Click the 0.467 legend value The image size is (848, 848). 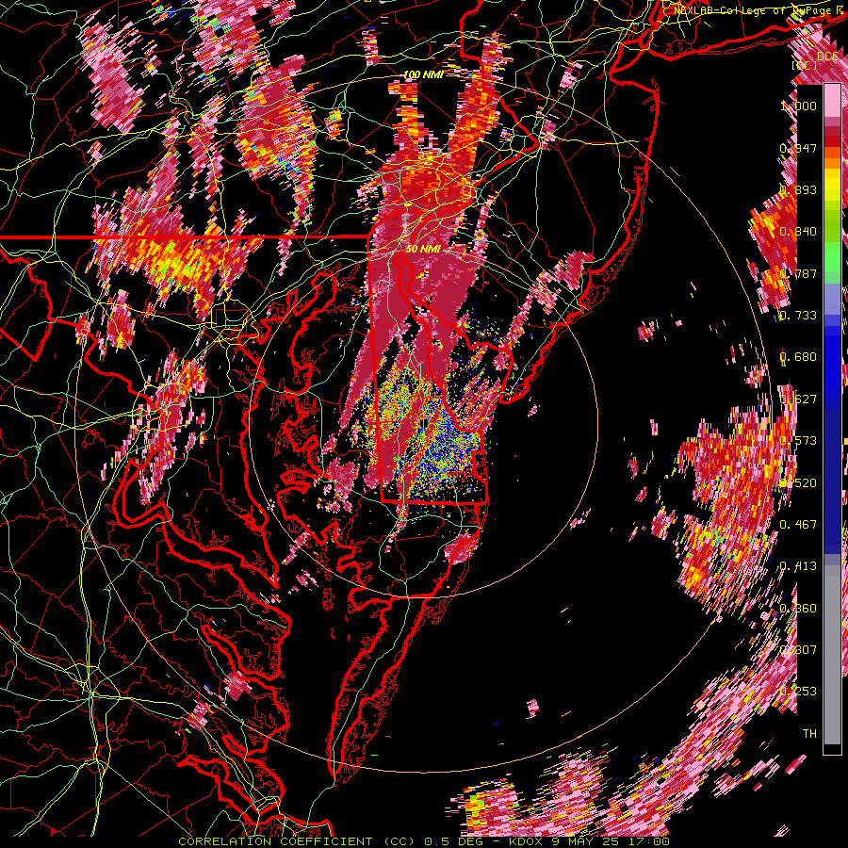coord(798,524)
